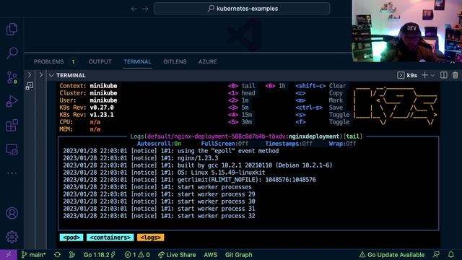Click the Go 1.18.2 version indicator
This screenshot has width=462, height=260.
[x=100, y=255]
